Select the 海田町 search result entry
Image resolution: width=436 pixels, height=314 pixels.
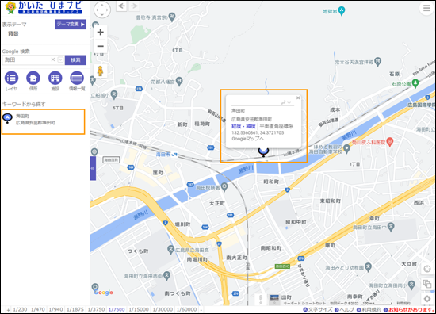click(43, 121)
